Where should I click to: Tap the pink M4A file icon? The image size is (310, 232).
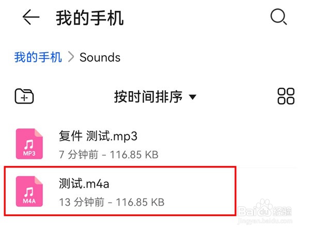[x=29, y=191]
